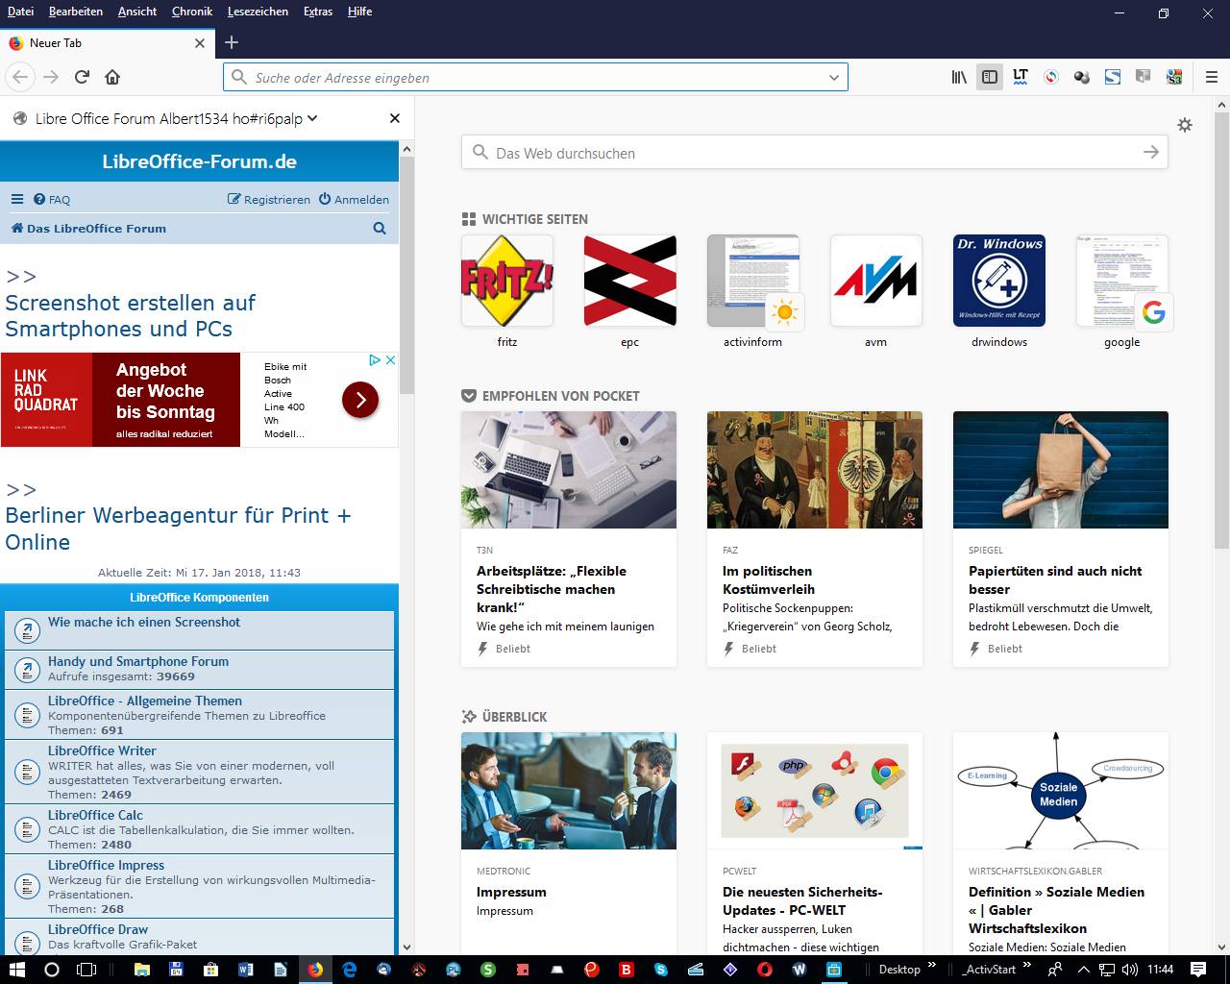Image resolution: width=1230 pixels, height=984 pixels.
Task: Reload the current page
Action: [82, 77]
